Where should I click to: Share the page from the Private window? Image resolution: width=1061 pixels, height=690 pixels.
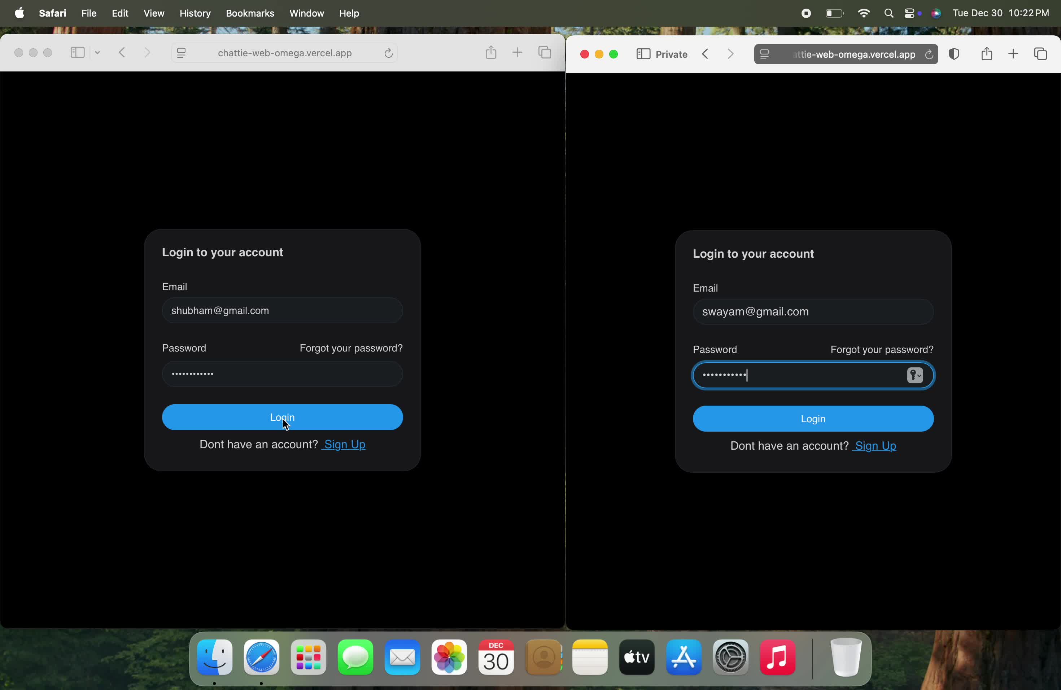(x=987, y=53)
